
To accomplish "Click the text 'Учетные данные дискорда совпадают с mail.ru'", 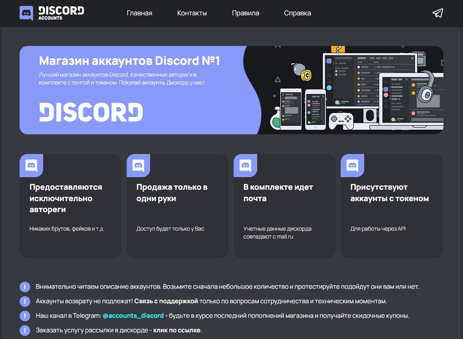I will click(x=277, y=233).
